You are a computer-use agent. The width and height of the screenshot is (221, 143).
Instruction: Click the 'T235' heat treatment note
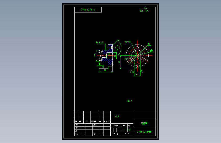129,101
